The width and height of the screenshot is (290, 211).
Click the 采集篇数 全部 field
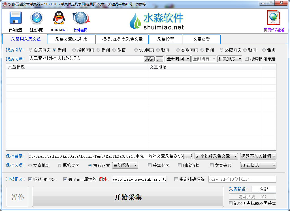pyautogui.click(x=264, y=189)
